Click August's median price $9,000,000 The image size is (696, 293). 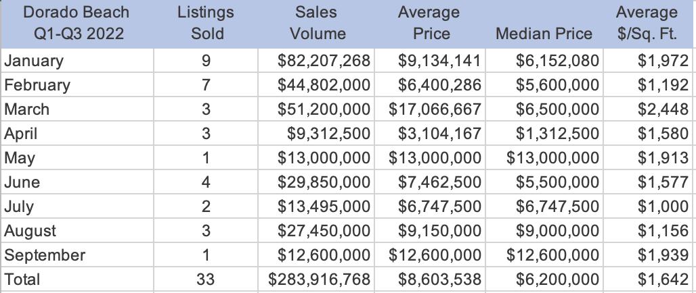point(544,231)
